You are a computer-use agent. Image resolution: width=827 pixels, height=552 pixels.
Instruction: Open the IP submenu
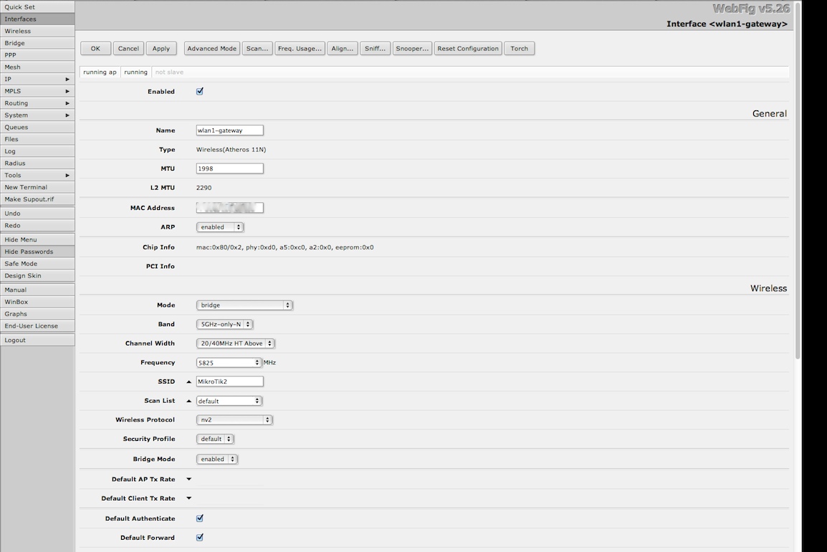37,80
